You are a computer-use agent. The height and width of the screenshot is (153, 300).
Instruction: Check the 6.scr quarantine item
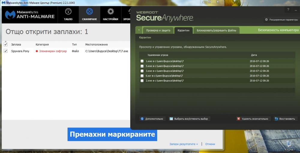(x=142, y=76)
